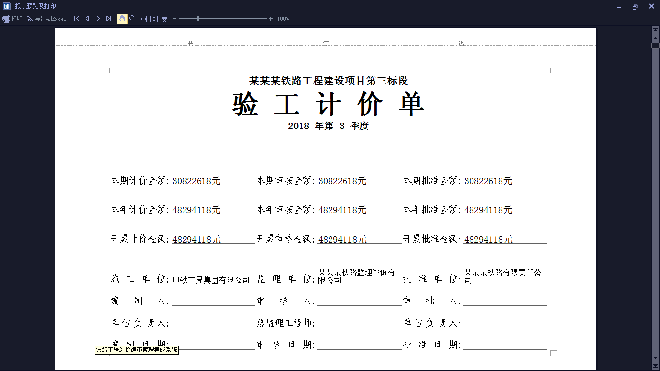Click scrollbar jump-to-top arrow
This screenshot has height=371, width=660.
(655, 30)
